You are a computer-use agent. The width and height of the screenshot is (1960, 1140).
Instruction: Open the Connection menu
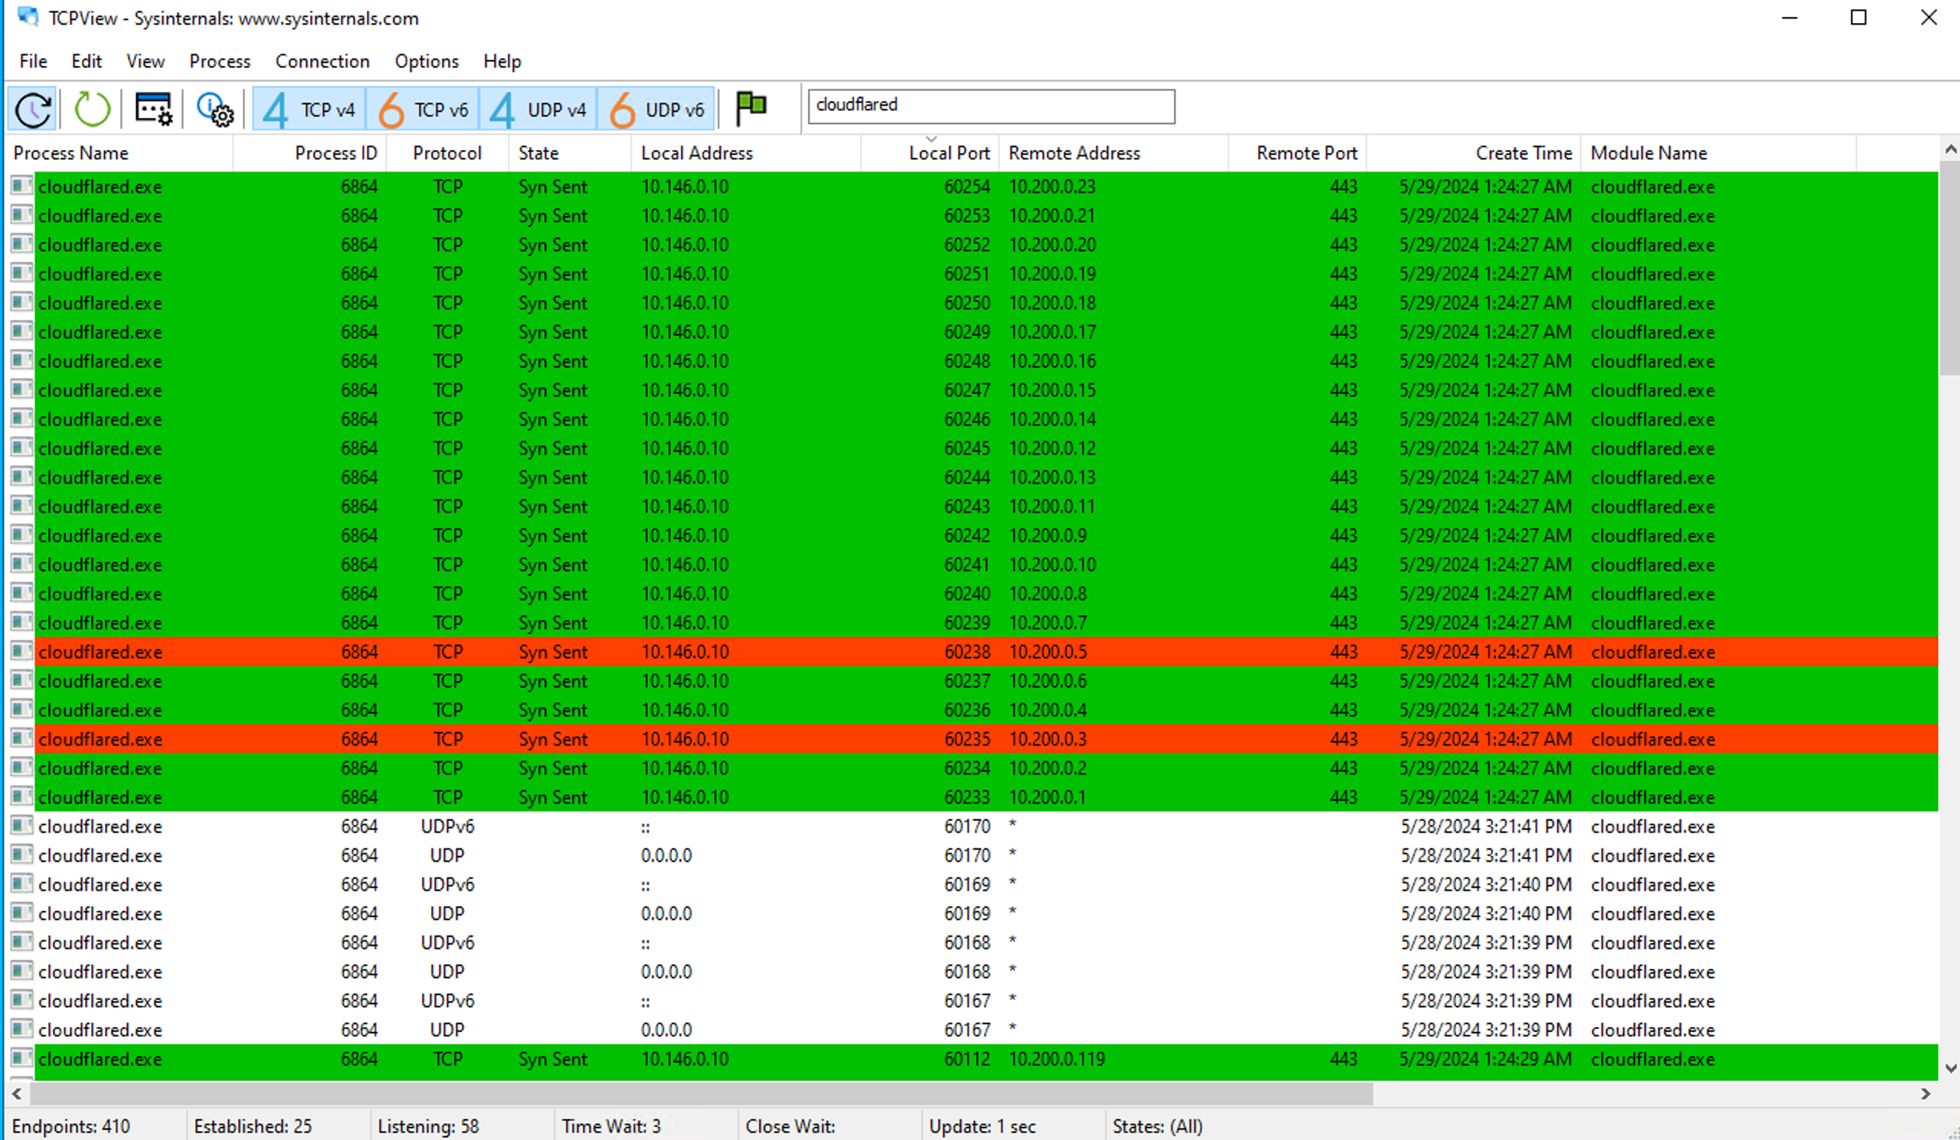pyautogui.click(x=322, y=61)
